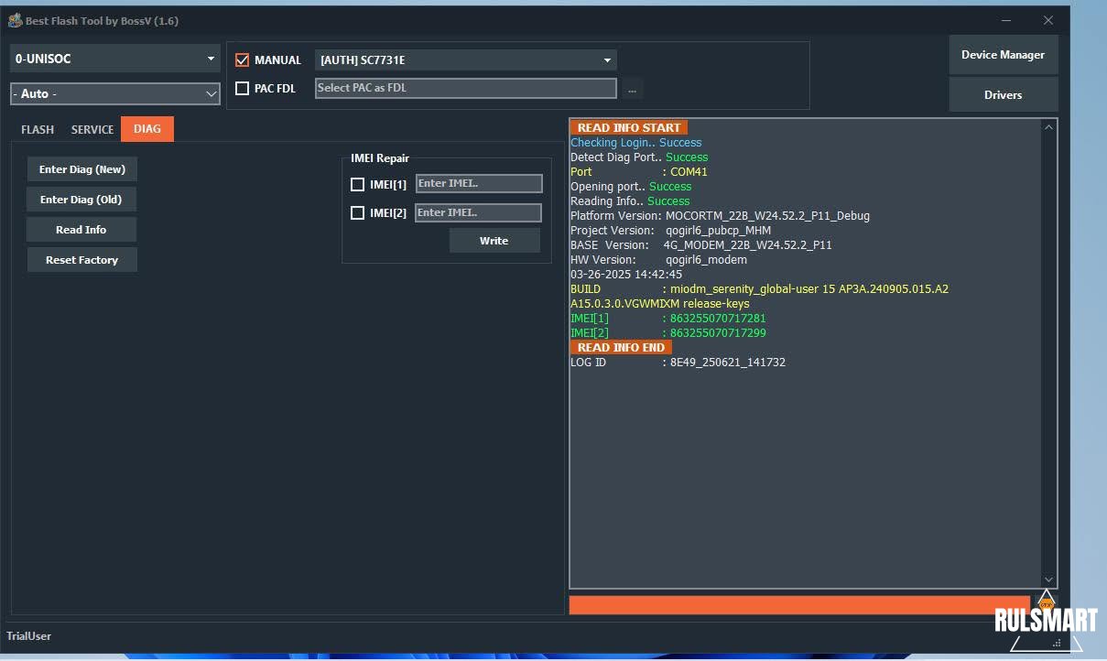
Task: Tick the IMEI[1] checkbox
Action: (357, 184)
